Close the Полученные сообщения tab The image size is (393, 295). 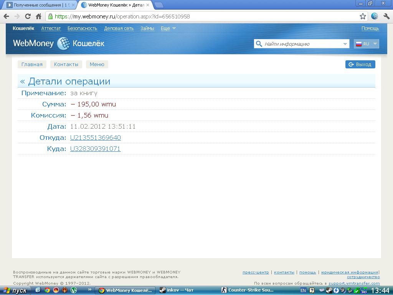coord(73,5)
